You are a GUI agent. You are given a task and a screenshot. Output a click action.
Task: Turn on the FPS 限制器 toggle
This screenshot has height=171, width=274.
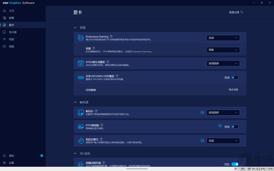click(x=235, y=127)
